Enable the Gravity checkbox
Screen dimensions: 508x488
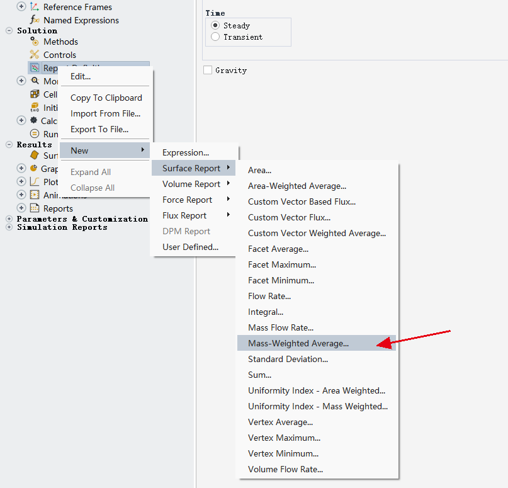(208, 71)
